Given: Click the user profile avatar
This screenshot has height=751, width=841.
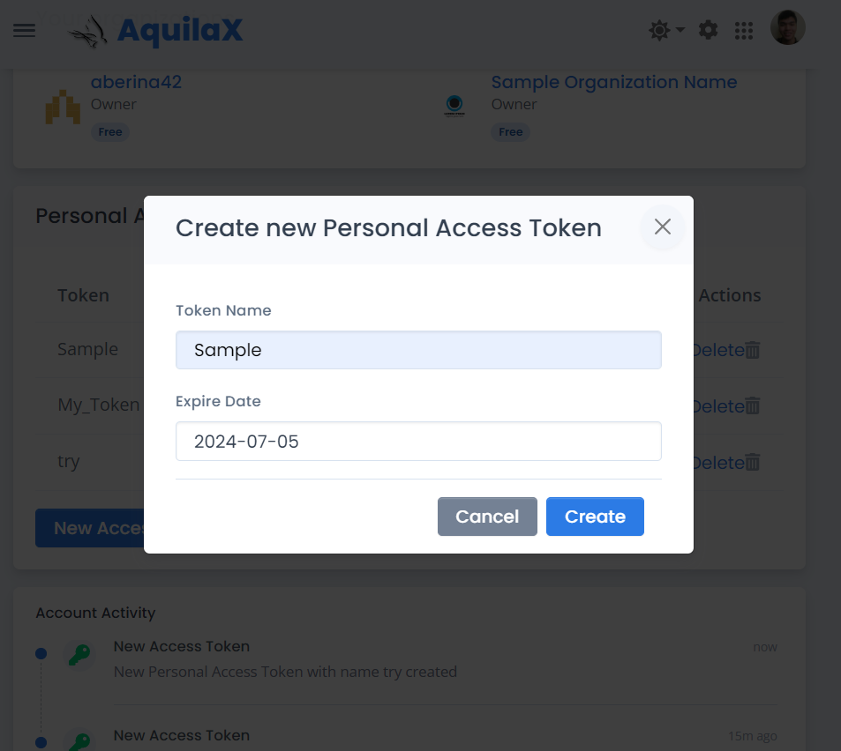Looking at the screenshot, I should 787,28.
